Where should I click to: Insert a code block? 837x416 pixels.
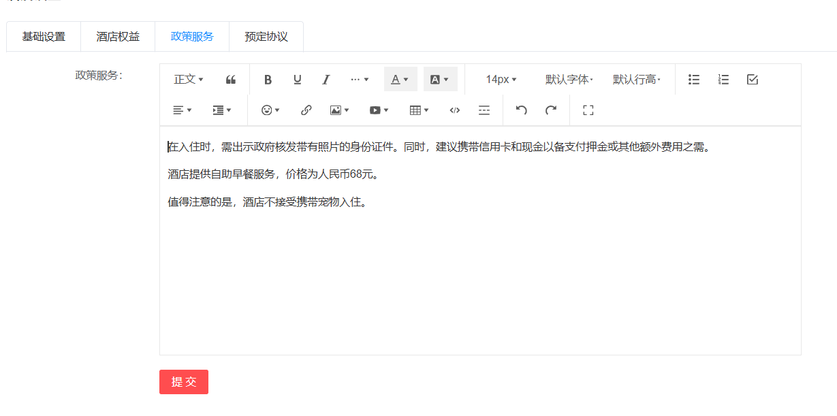pos(455,110)
